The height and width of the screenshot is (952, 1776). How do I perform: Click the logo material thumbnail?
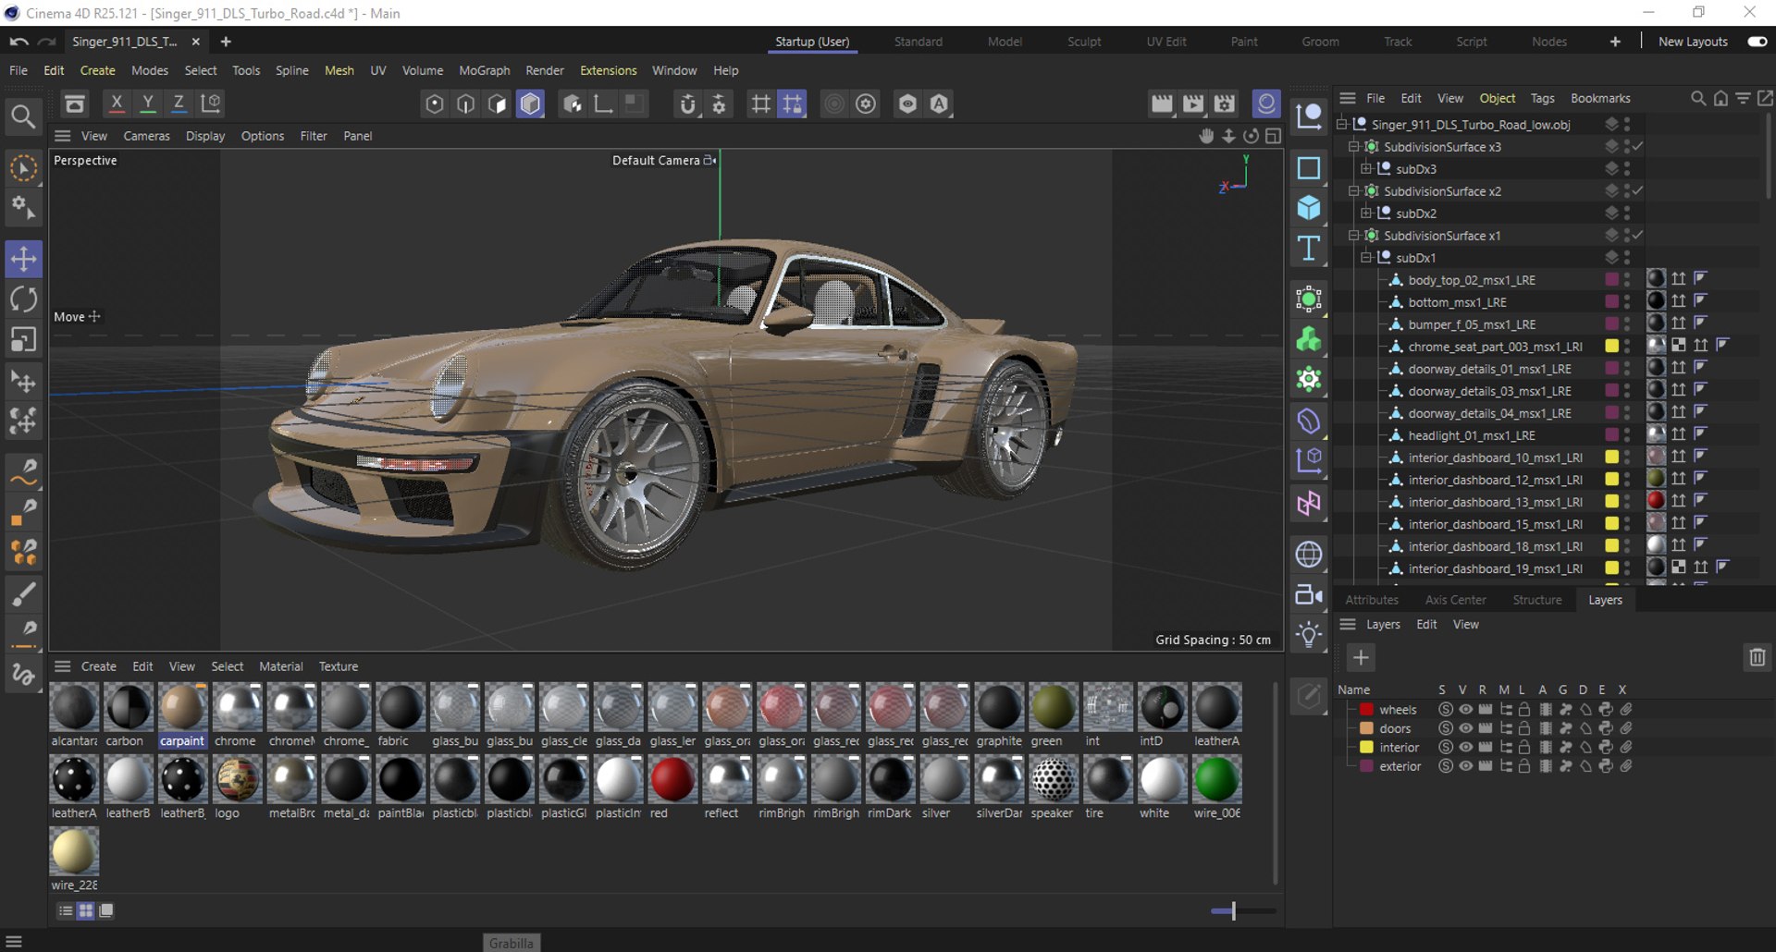click(237, 780)
